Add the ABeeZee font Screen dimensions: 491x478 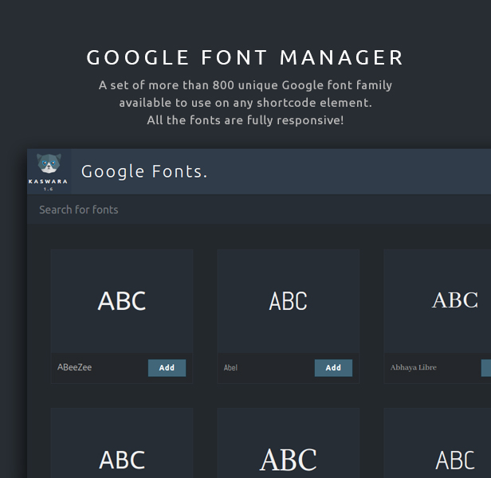167,368
